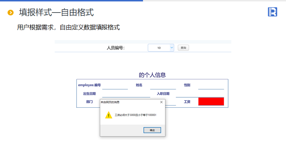Viewport: 286px width, 161px height.
Task: Confirm the salary warning with 确定
Action: [x=152, y=130]
